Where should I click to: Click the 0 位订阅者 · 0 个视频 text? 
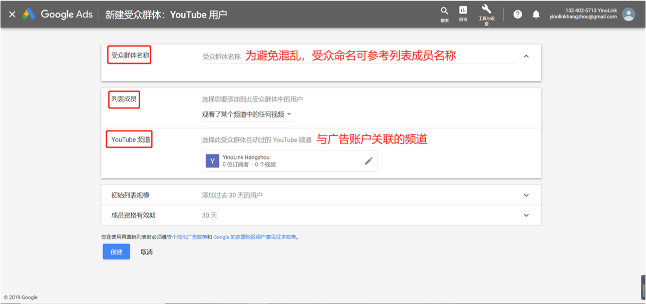point(249,164)
